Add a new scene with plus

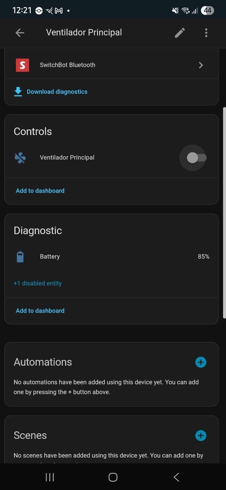coord(201,435)
